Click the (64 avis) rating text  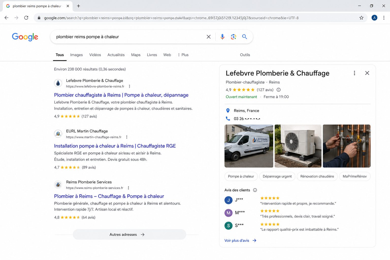(88, 217)
